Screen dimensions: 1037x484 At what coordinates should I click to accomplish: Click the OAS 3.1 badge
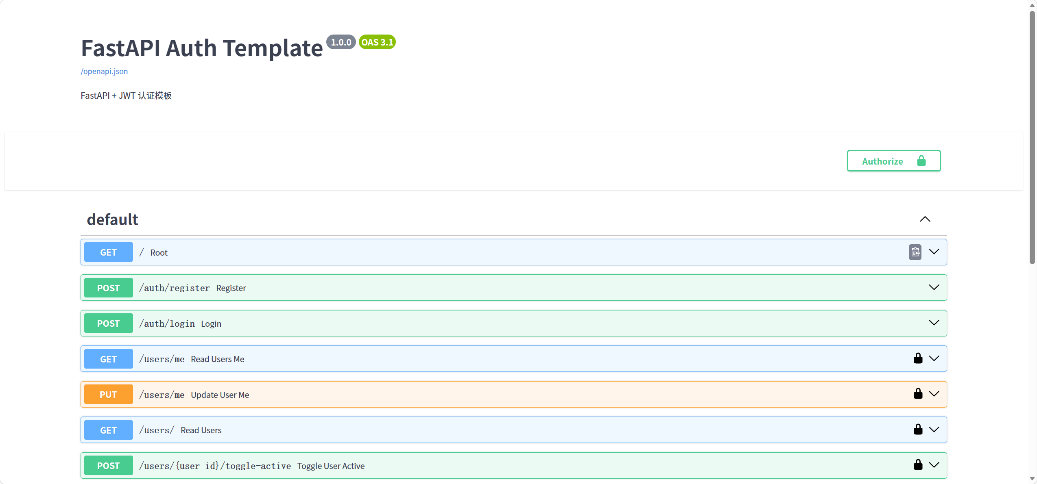point(377,42)
